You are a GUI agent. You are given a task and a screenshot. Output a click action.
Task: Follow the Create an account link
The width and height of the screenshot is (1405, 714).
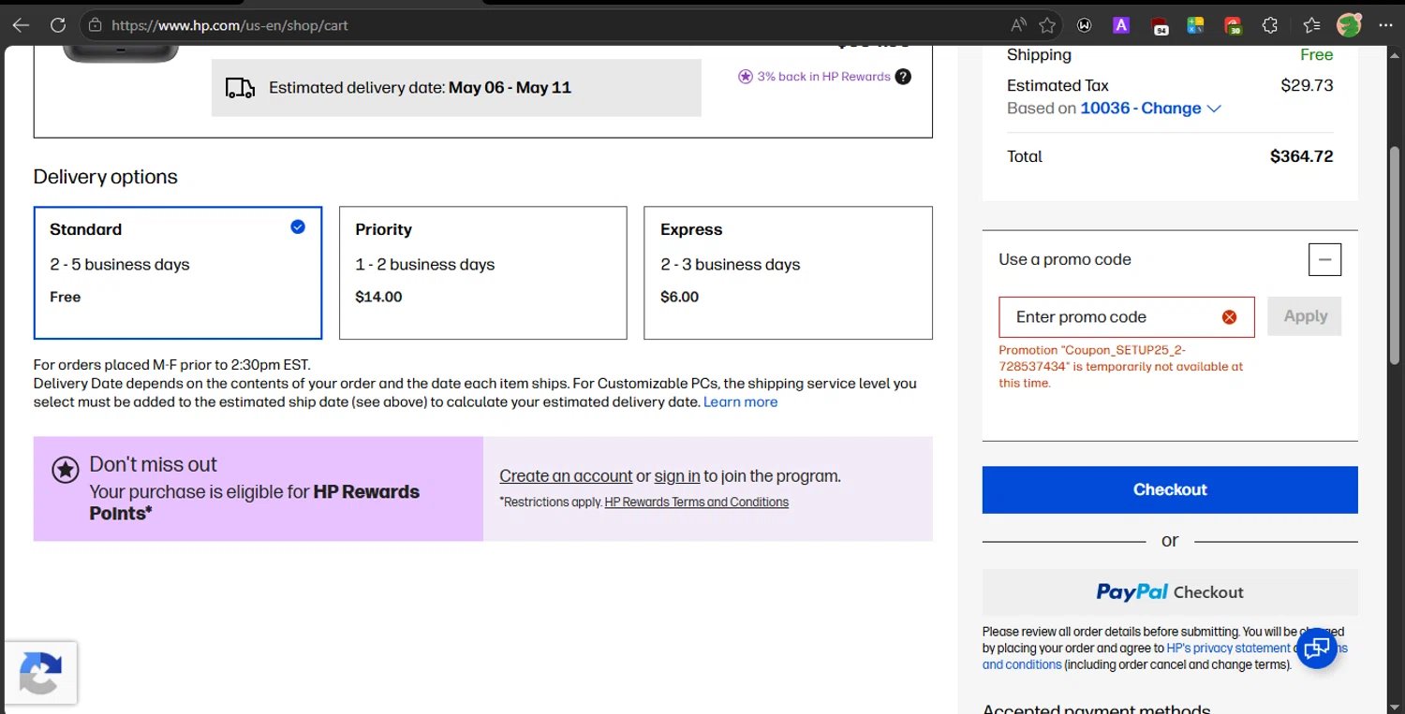point(566,476)
